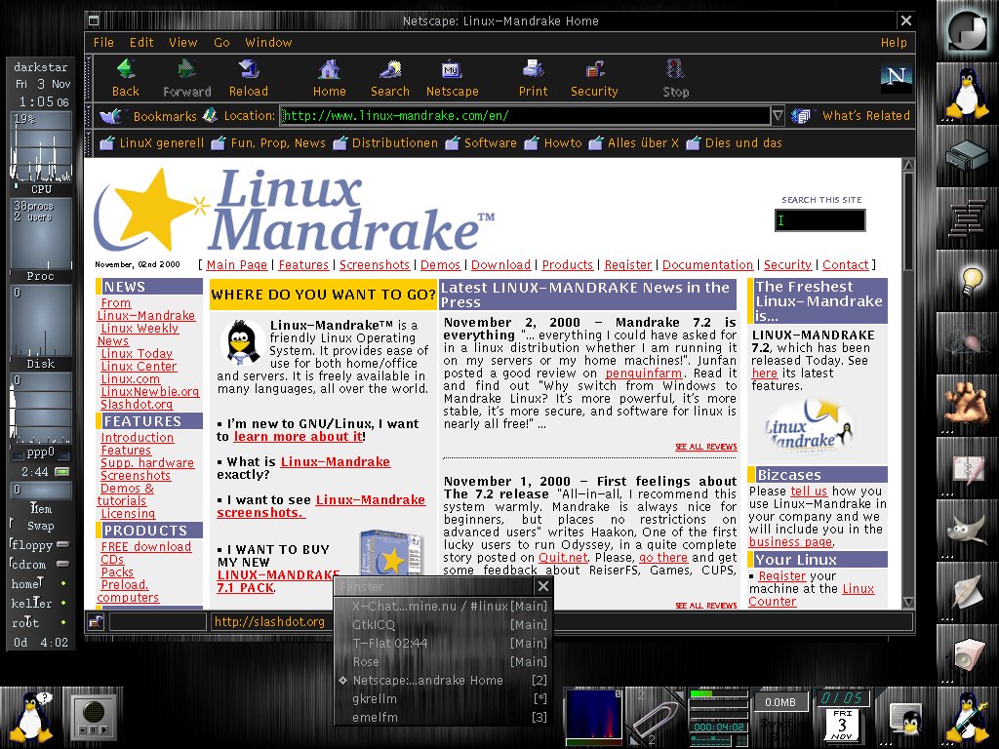Viewport: 999px width, 749px height.
Task: Click the Download link in the navigation bar
Action: click(500, 264)
